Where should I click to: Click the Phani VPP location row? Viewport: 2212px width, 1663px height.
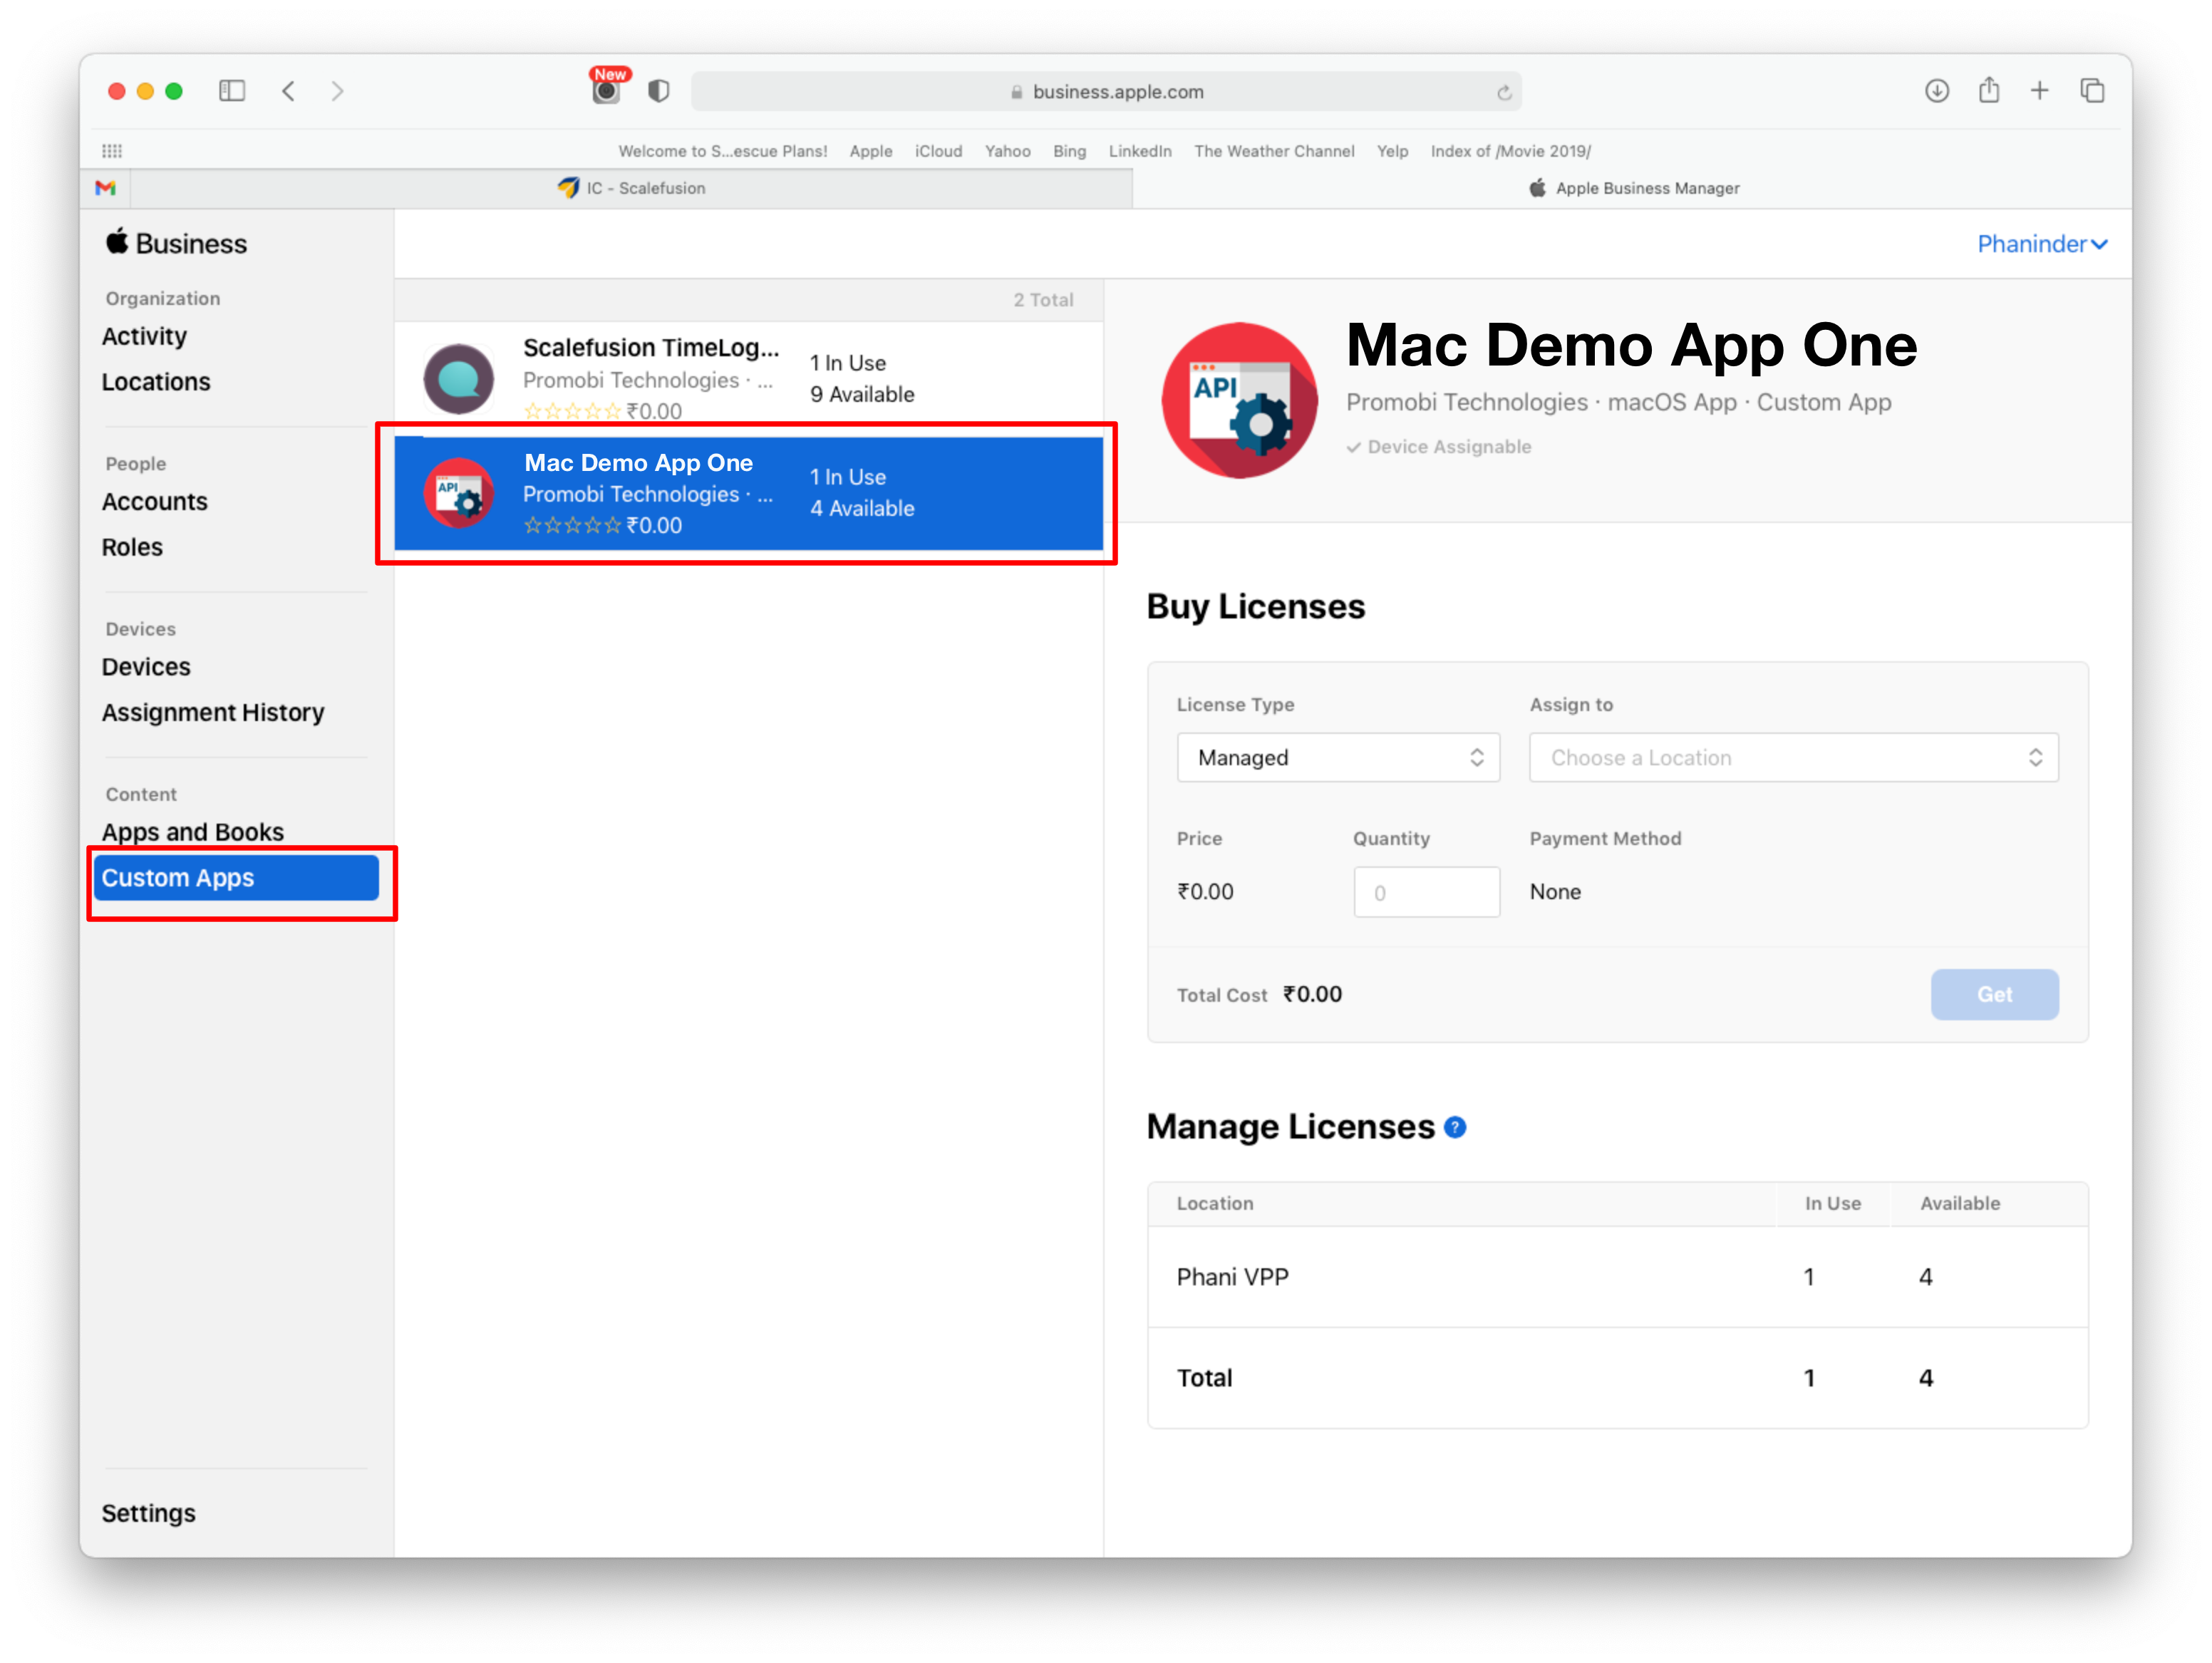(1617, 1276)
